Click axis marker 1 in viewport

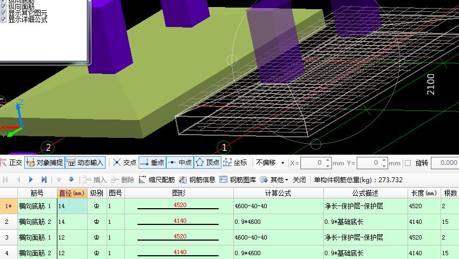pyautogui.click(x=224, y=147)
